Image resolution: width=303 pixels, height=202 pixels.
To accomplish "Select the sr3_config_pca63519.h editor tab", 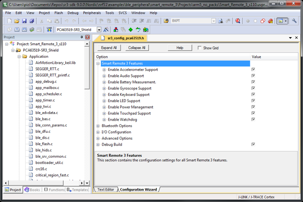I will [123, 38].
